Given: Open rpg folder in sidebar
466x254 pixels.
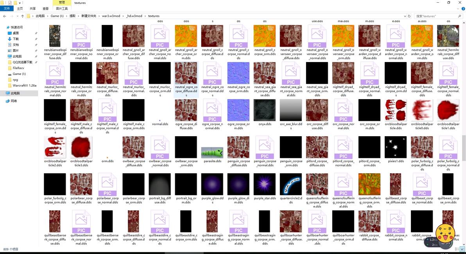Looking at the screenshot, I should tap(15, 80).
